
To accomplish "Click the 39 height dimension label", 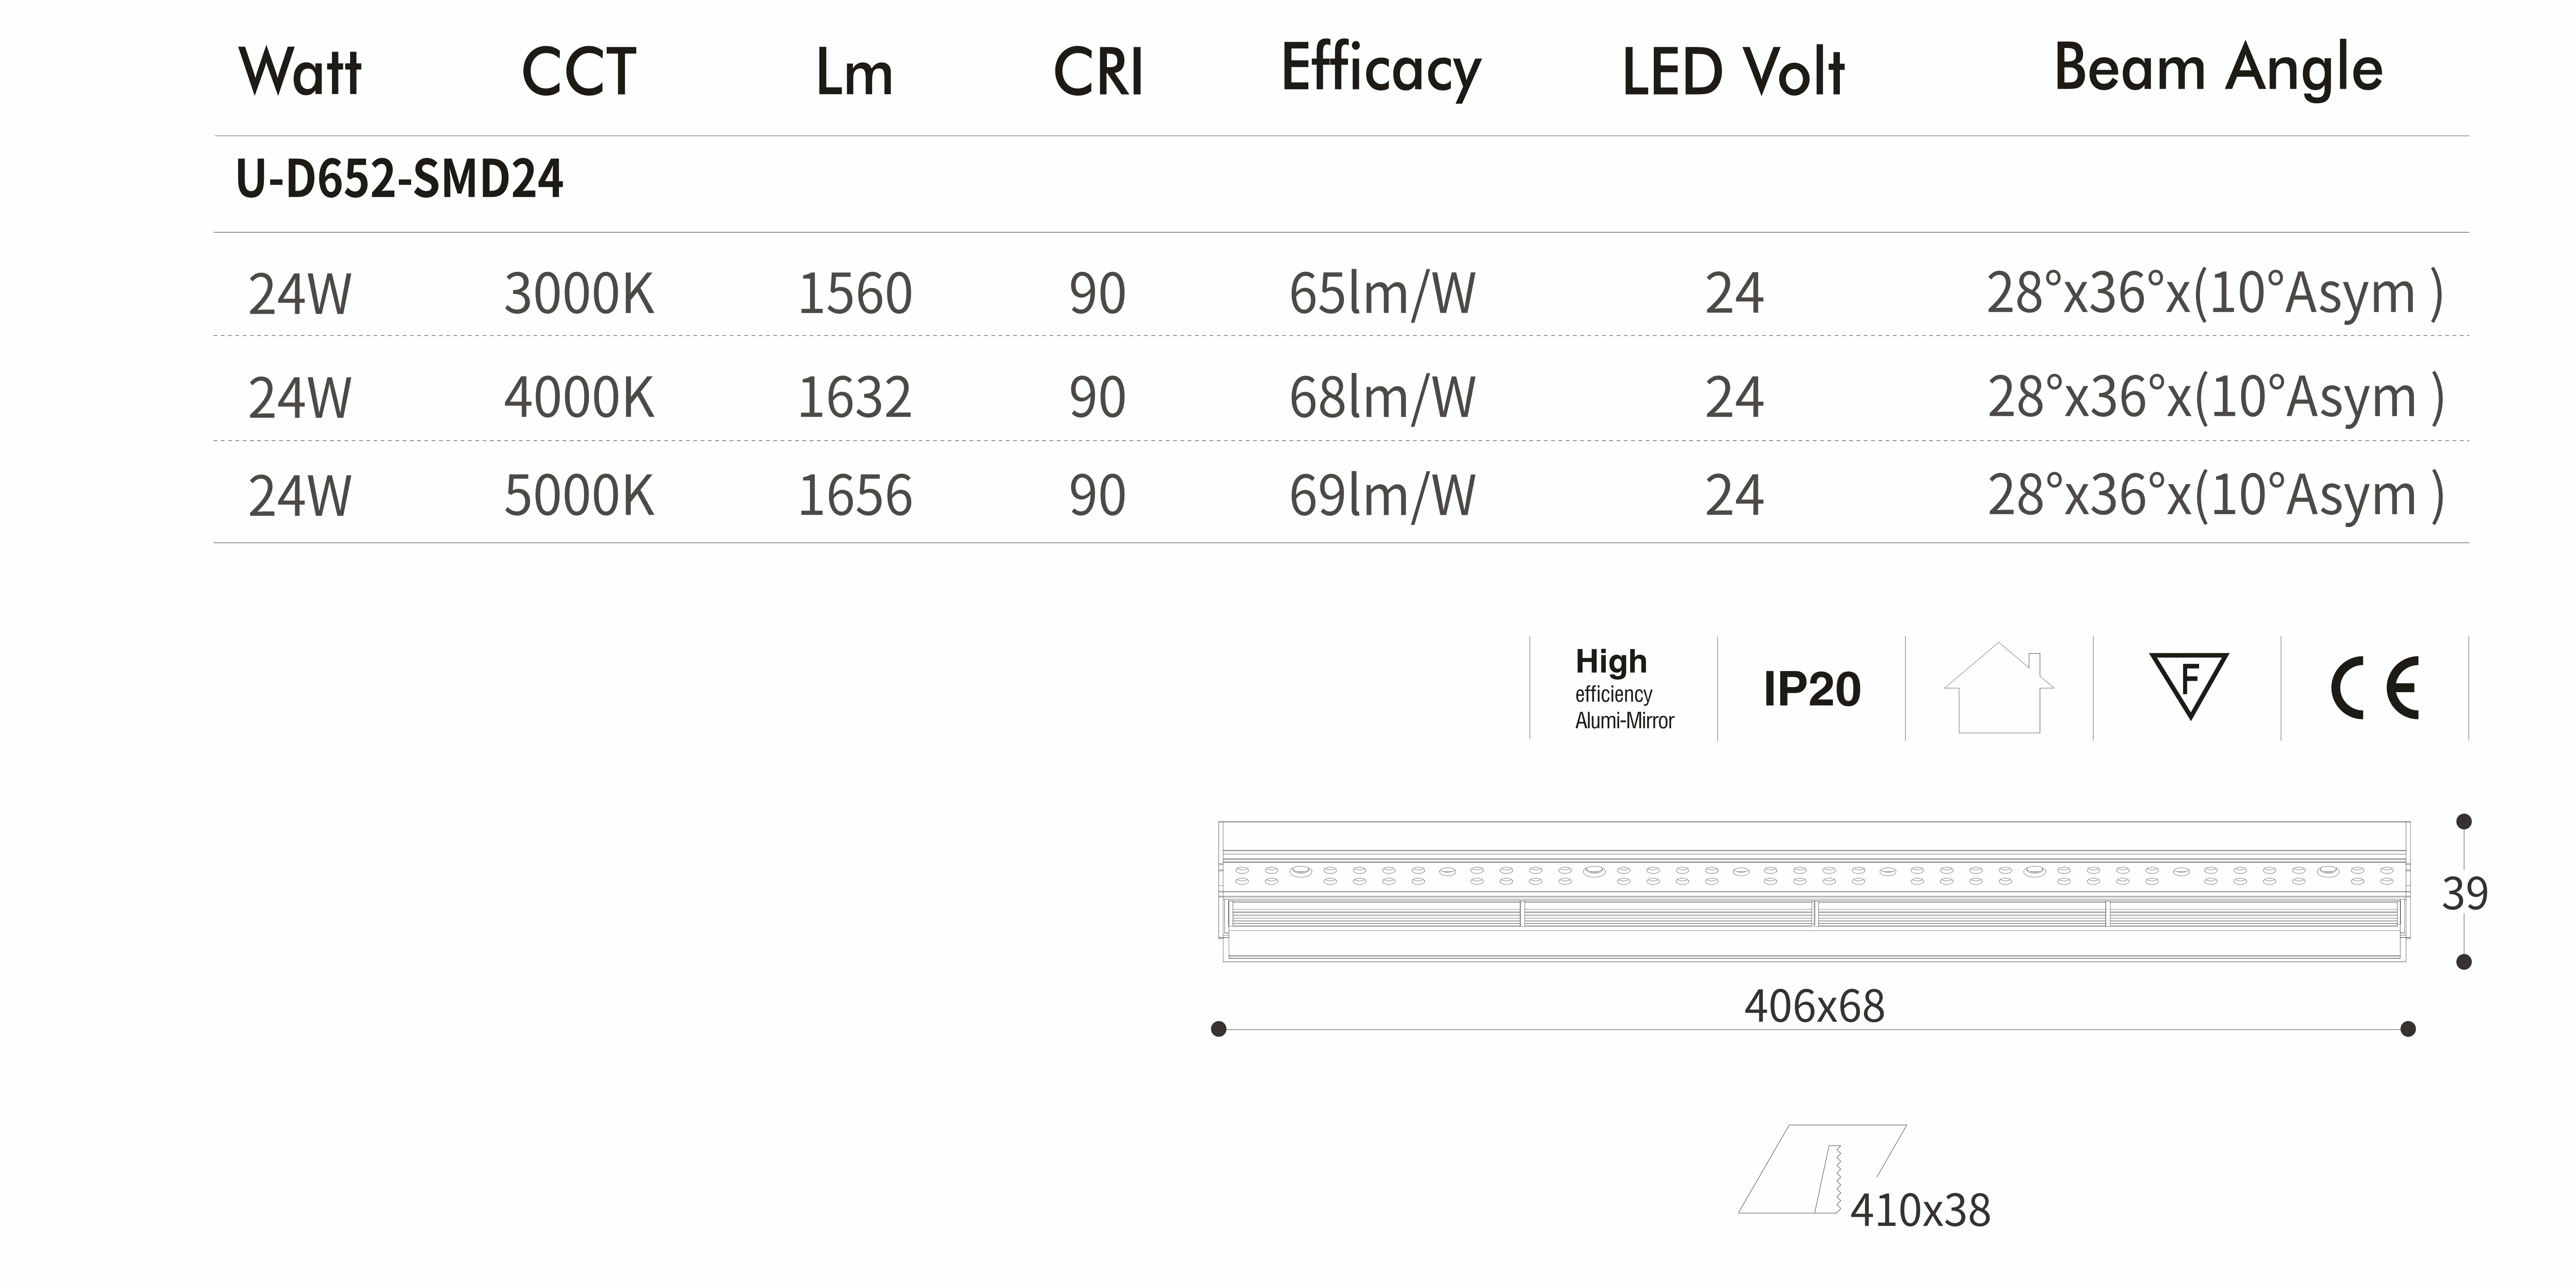I will tap(2464, 893).
